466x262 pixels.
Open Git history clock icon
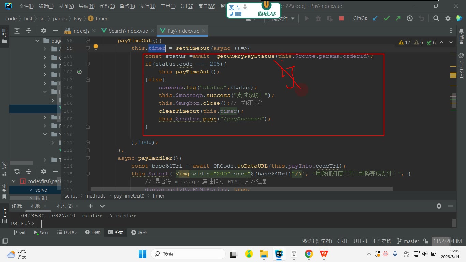tap(410, 18)
